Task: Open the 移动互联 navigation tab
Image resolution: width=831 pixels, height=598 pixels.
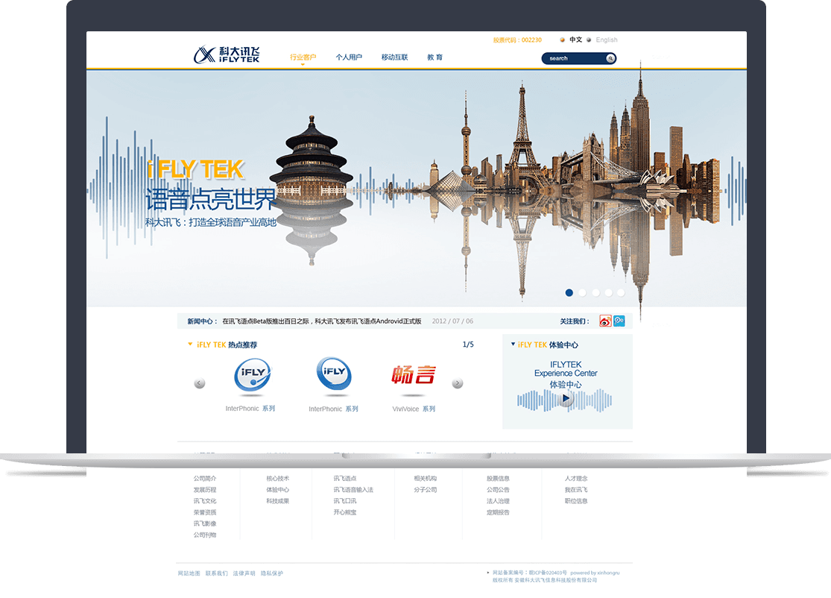Action: tap(394, 57)
